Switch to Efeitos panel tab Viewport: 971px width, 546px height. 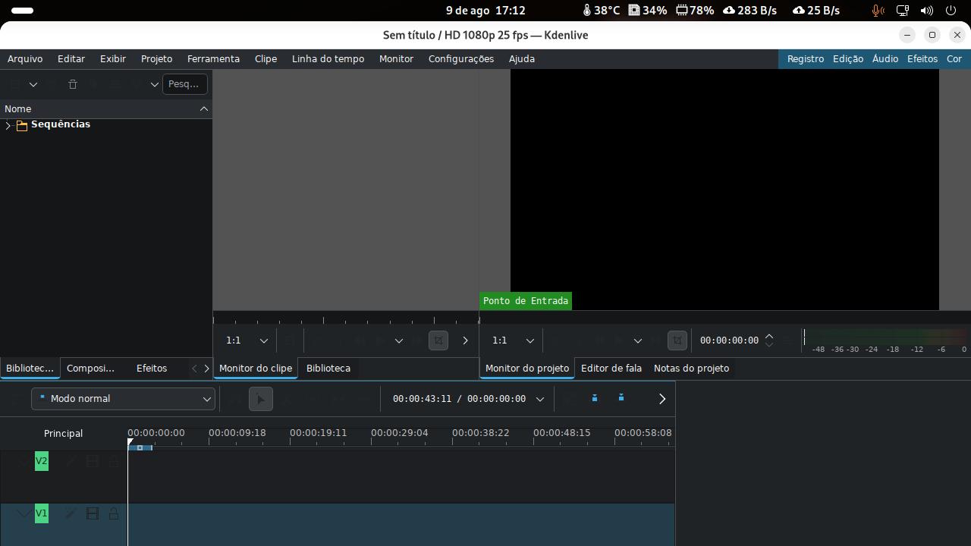(152, 369)
